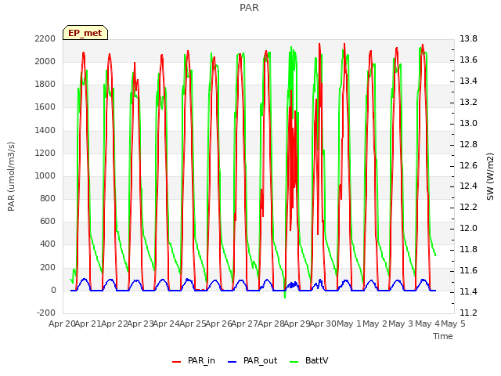The width and height of the screenshot is (501, 376).
Task: Click the red PAR_in legend swatch
Action: [x=177, y=362]
